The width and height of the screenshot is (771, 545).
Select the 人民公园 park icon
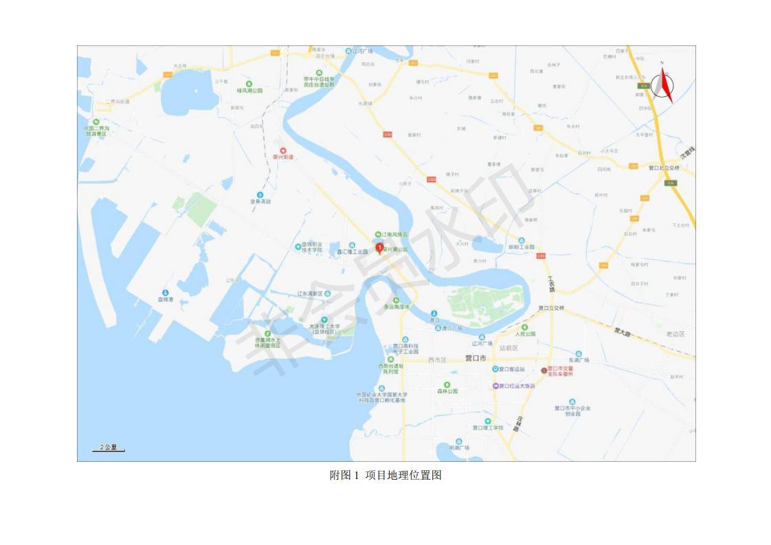point(524,328)
